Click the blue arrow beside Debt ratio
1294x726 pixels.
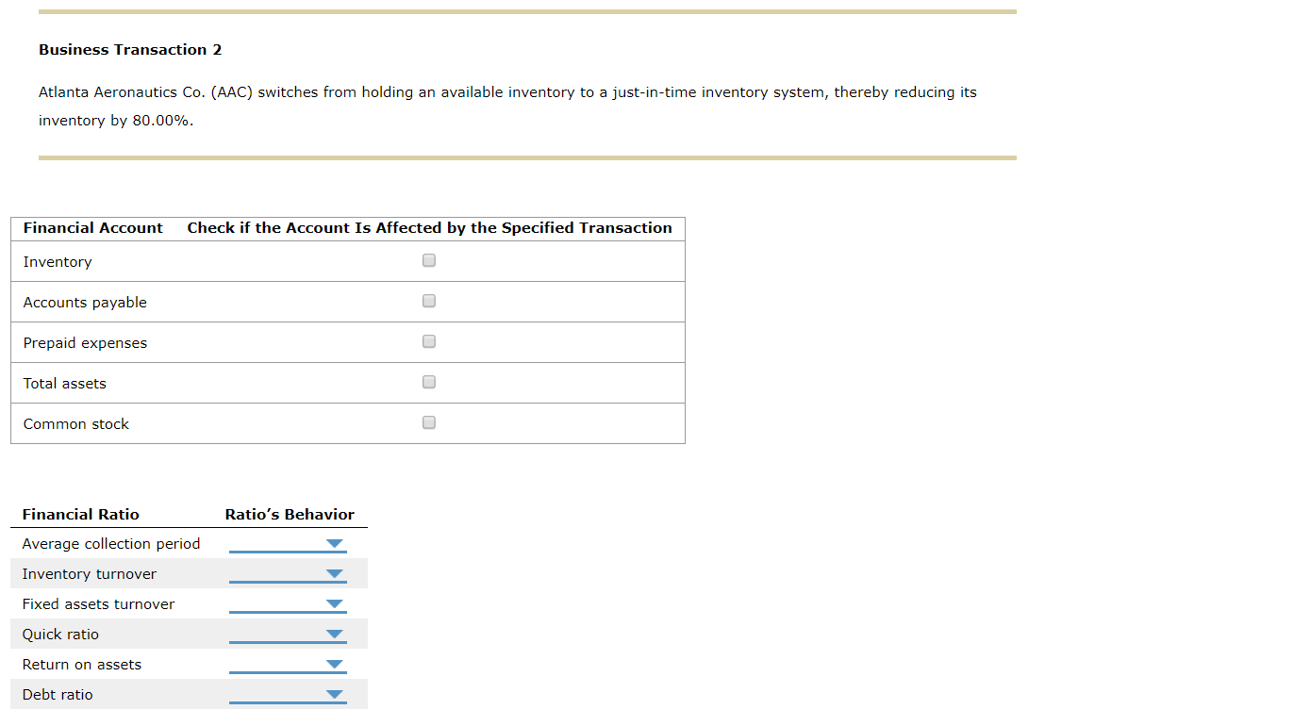(x=334, y=694)
